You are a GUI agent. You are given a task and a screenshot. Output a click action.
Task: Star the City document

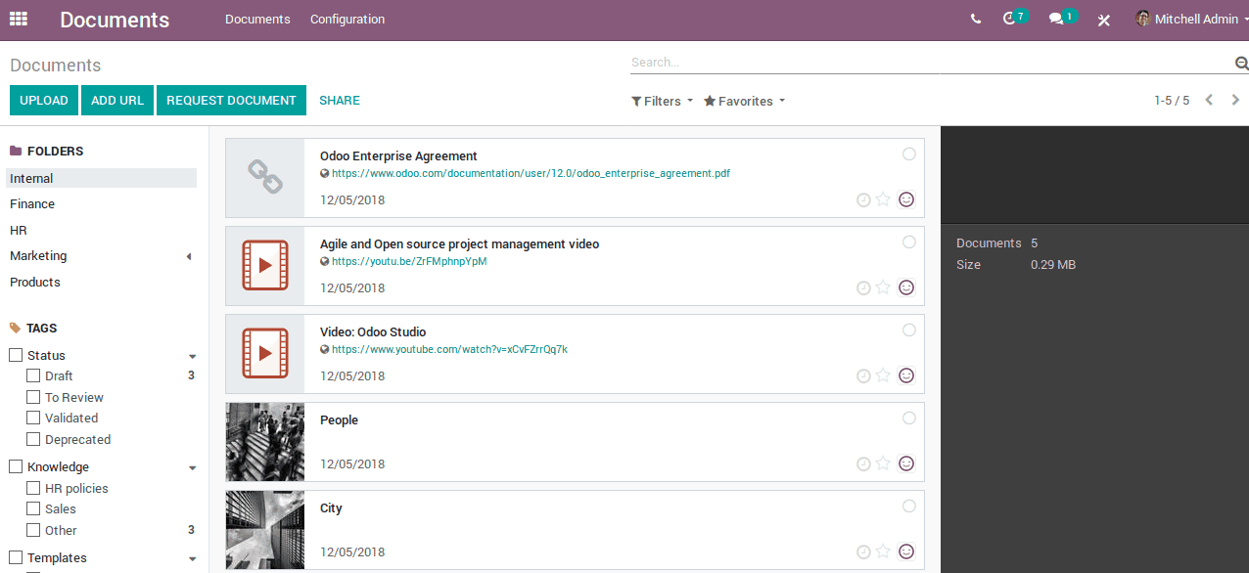[x=883, y=551]
